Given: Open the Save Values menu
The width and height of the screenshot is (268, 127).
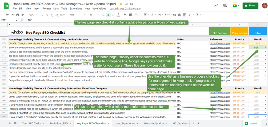Looking at the screenshot, I should (99, 9).
